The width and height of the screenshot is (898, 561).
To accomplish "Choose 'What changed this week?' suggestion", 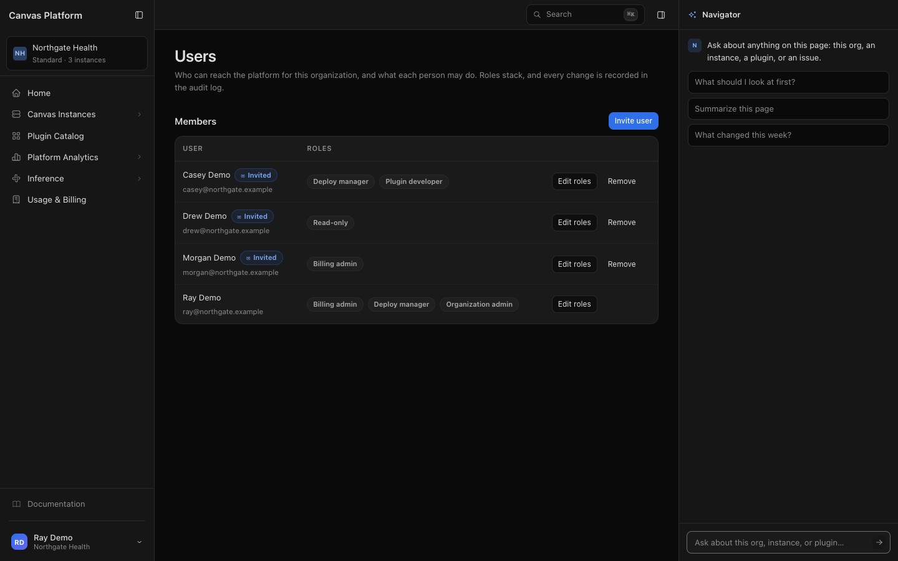I will pyautogui.click(x=788, y=135).
